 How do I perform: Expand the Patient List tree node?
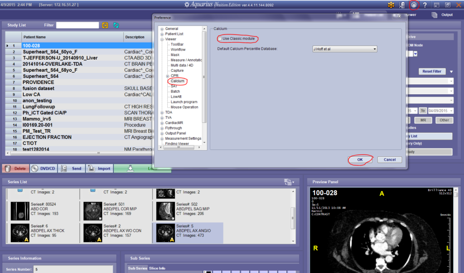[162, 34]
